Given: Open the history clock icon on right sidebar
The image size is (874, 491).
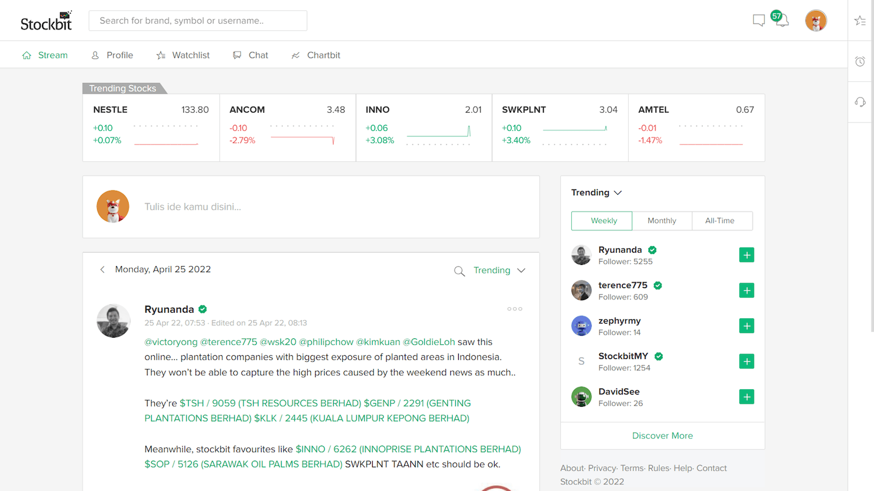Looking at the screenshot, I should point(859,61).
